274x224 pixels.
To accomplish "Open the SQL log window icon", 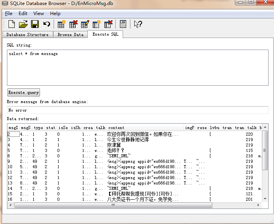I will [123, 24].
